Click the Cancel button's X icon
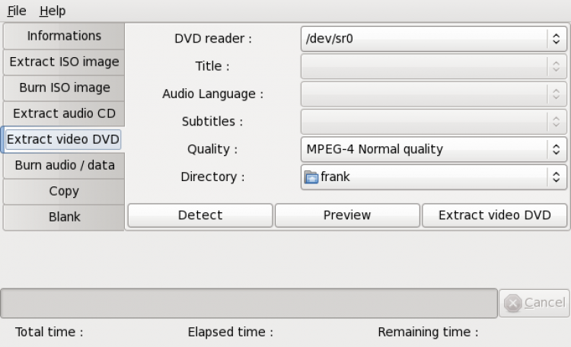Screen dimensions: 571x347 [x=514, y=303]
